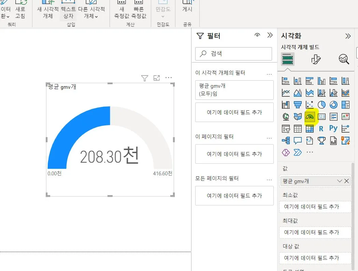
Task: Select the 100% stacked bar chart visual
Action: pyautogui.click(x=333, y=81)
